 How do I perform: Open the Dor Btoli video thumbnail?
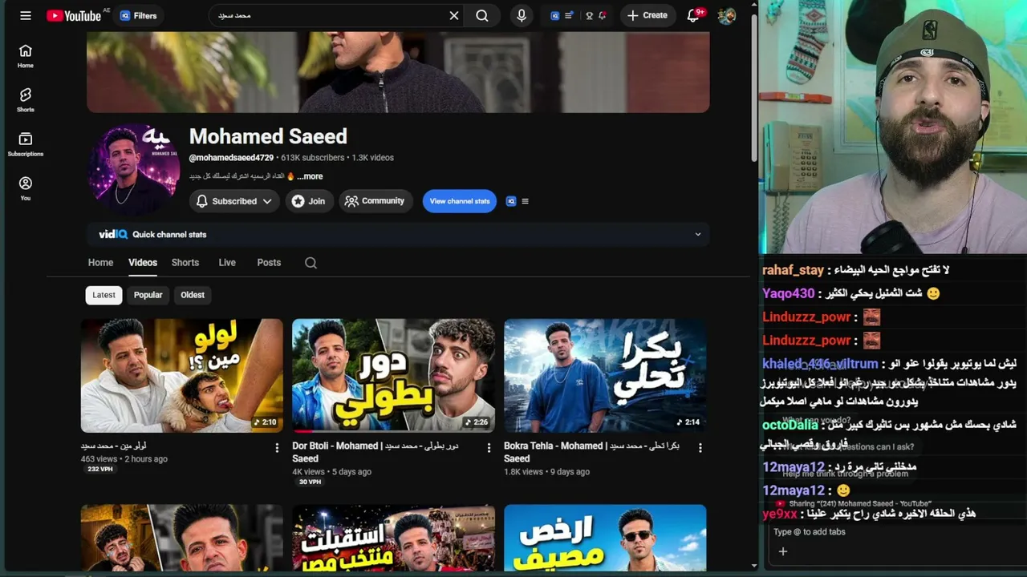click(393, 376)
